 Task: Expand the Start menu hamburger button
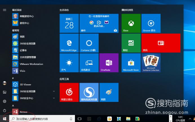click(x=5, y=10)
